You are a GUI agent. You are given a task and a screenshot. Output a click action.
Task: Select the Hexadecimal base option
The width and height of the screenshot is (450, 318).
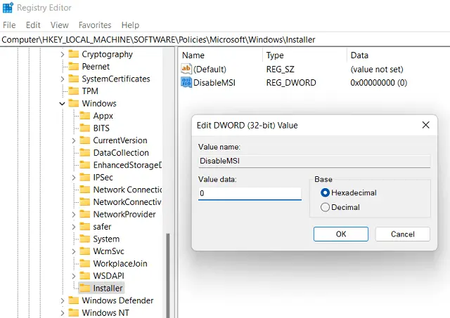[325, 192]
